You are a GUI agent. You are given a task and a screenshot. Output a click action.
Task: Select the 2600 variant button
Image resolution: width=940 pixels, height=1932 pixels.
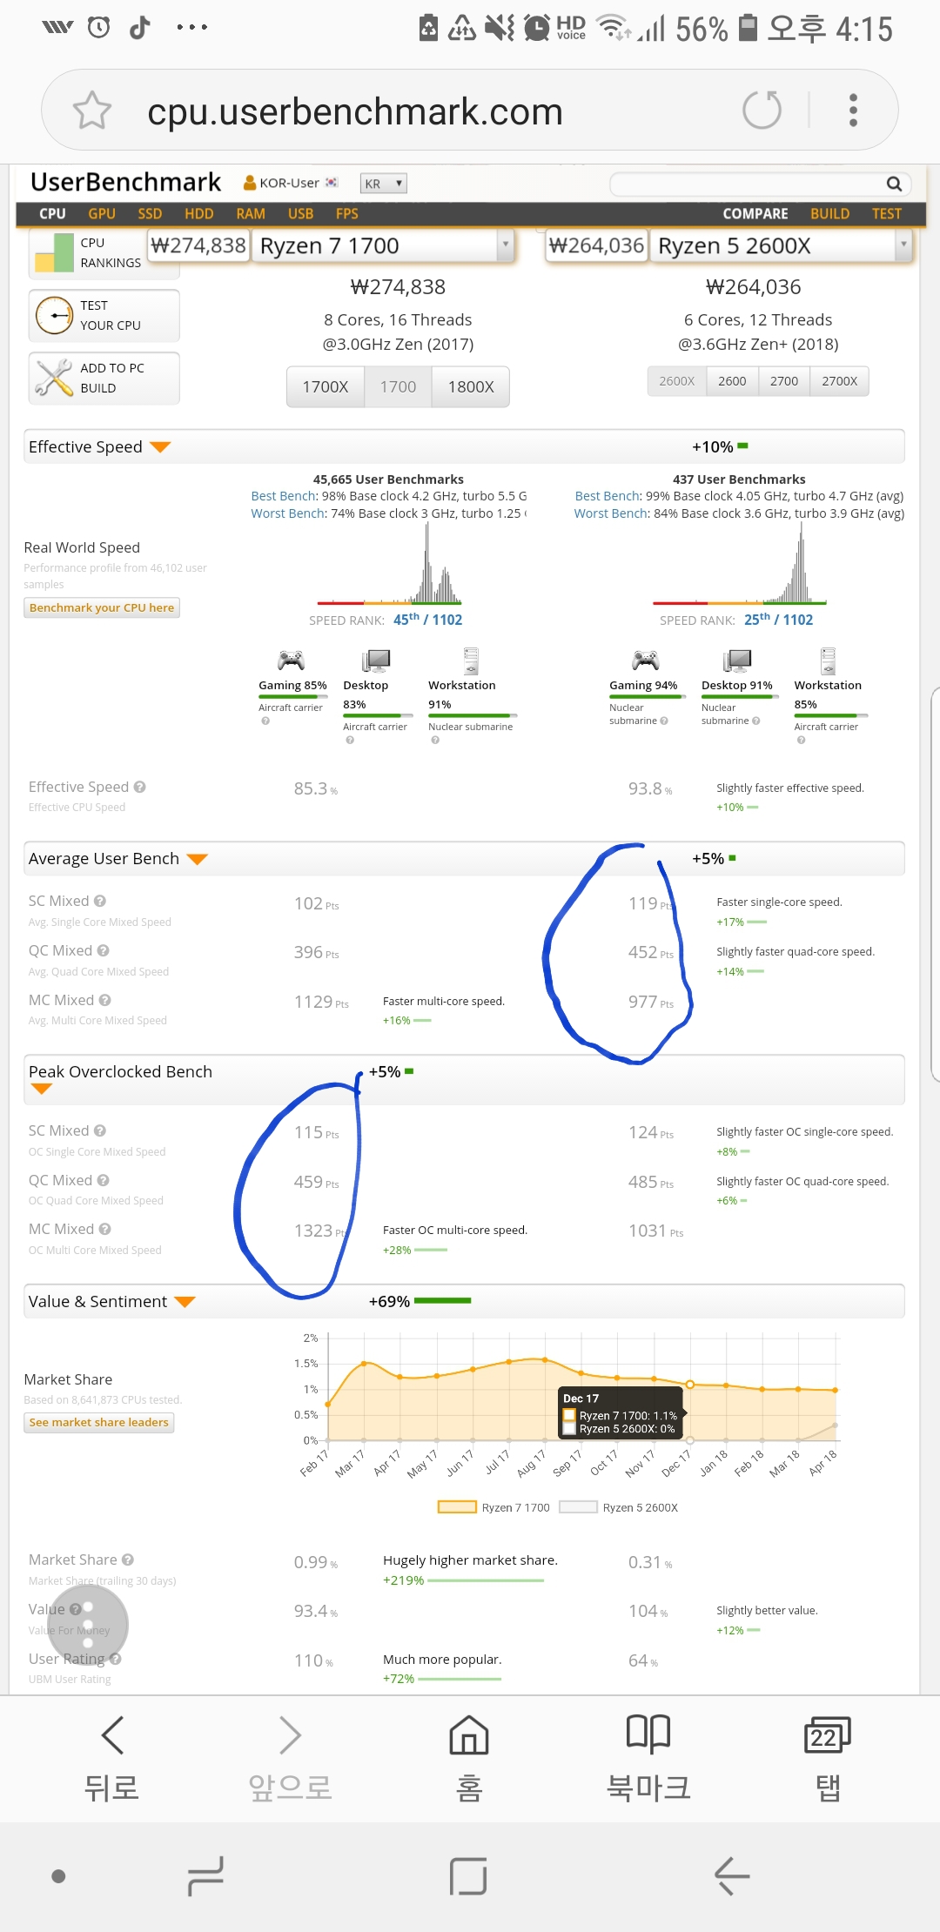732,381
